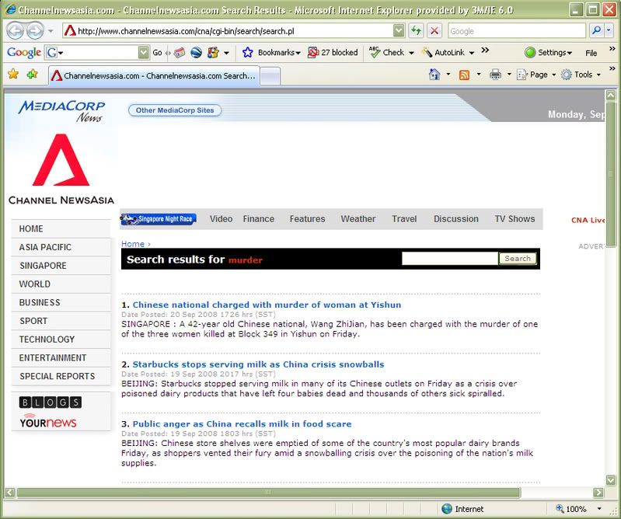The width and height of the screenshot is (621, 519).
Task: Click the Home page icon
Action: [434, 75]
